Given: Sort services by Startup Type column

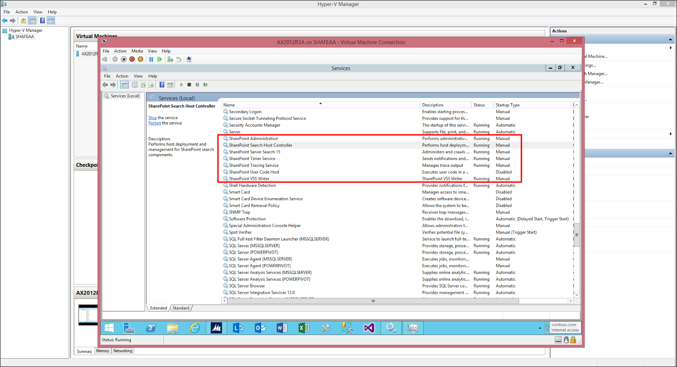Looking at the screenshot, I should pyautogui.click(x=532, y=105).
